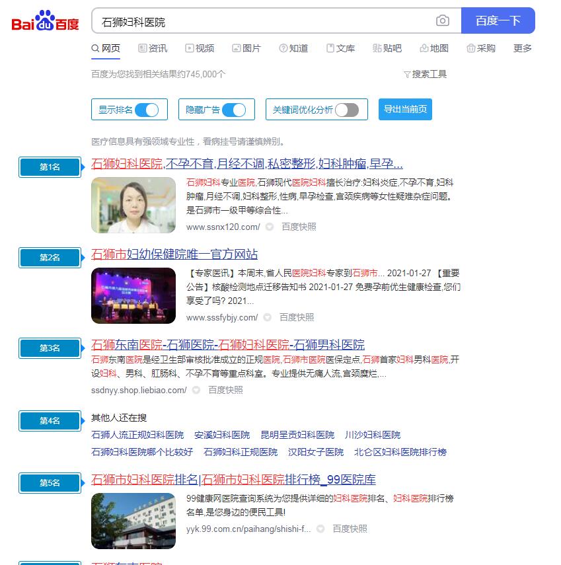Click the shield icon beside yyk.99.com.cn

pyautogui.click(x=320, y=529)
